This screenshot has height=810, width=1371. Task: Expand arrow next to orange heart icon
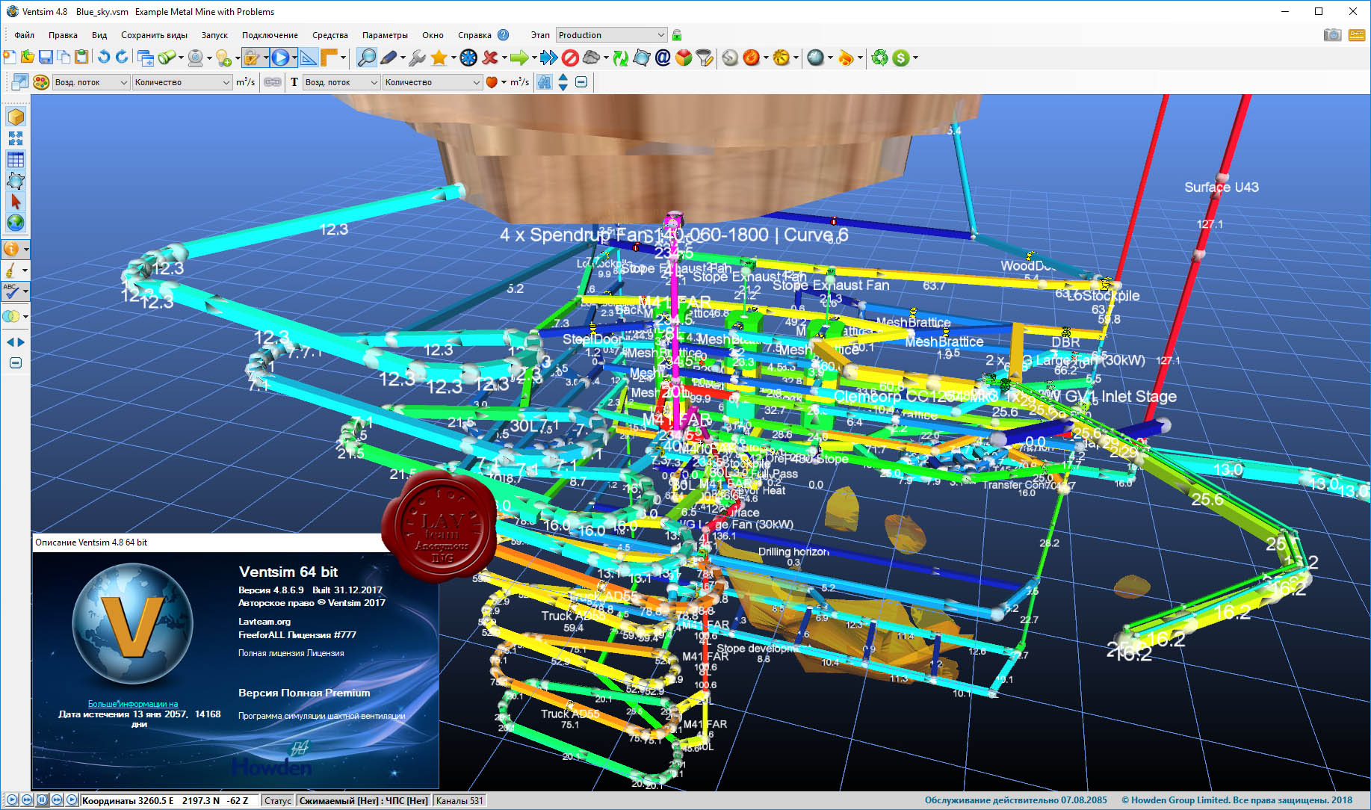pos(504,82)
